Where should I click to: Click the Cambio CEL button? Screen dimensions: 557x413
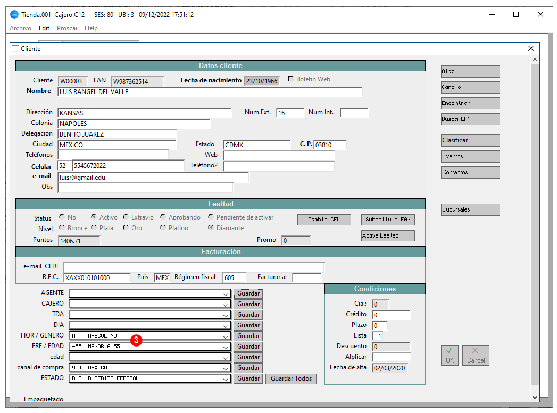pyautogui.click(x=324, y=220)
